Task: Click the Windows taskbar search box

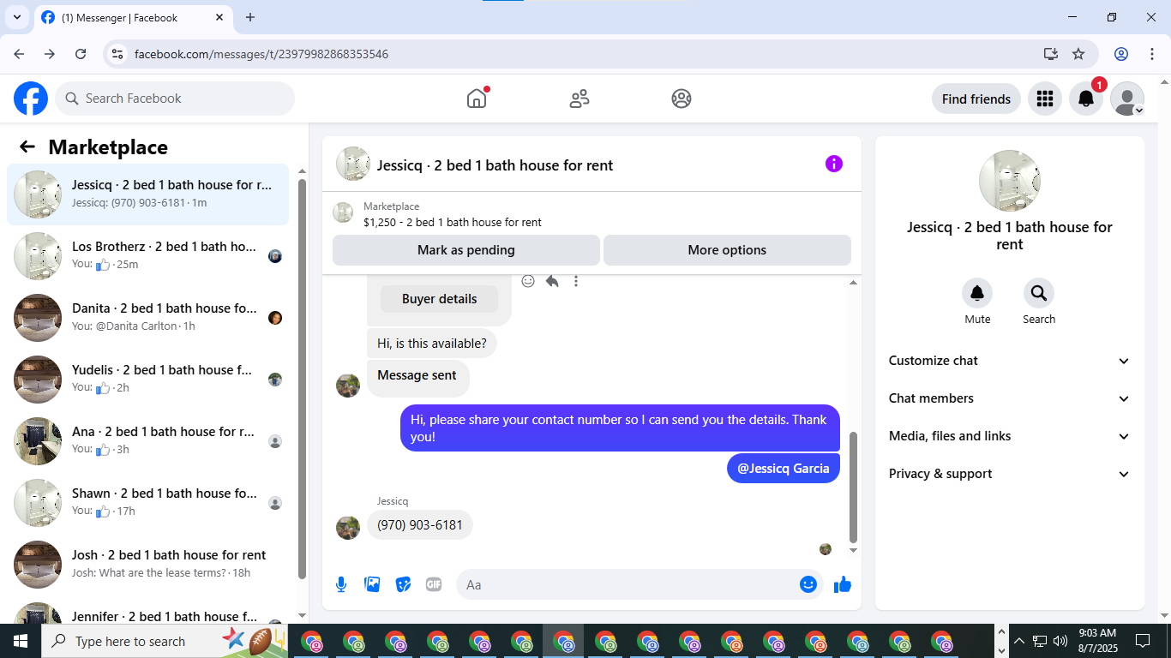Action: 165,641
